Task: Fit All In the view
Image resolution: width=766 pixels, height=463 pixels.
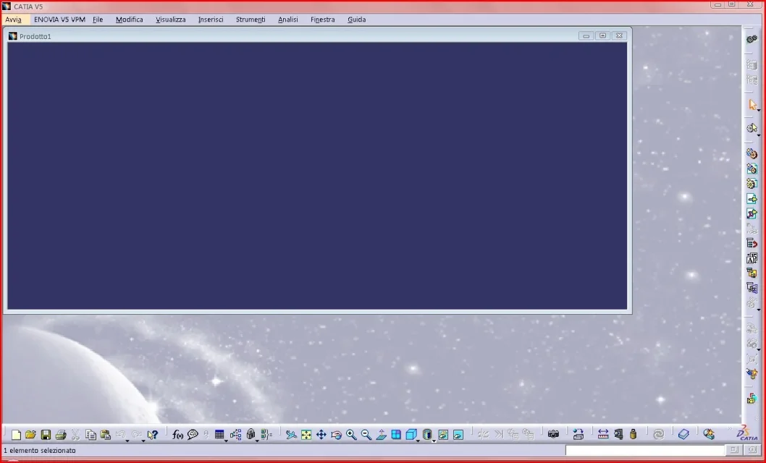Action: 306,434
